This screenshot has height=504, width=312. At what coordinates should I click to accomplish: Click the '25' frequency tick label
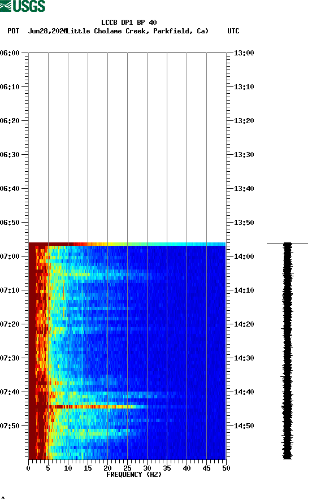point(127,468)
